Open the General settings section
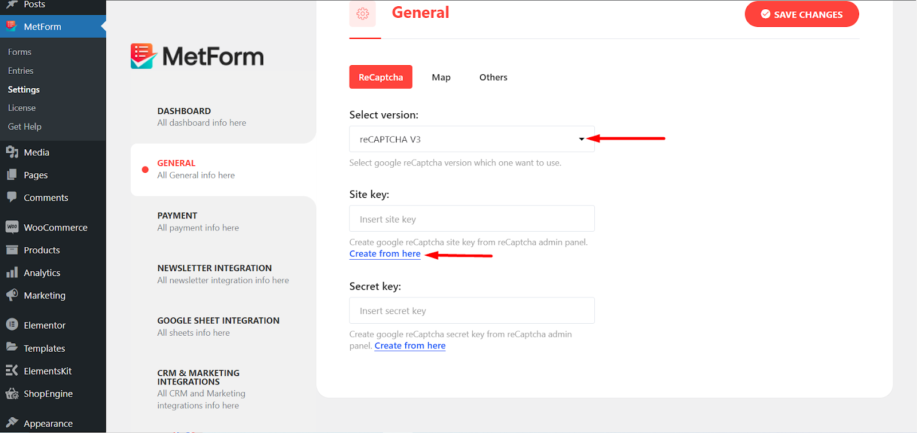The width and height of the screenshot is (917, 433). point(224,169)
